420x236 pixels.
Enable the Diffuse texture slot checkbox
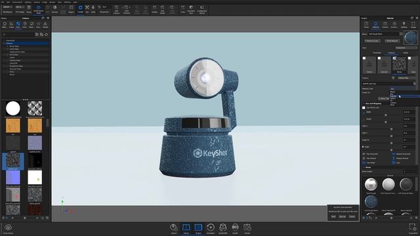(x=364, y=58)
